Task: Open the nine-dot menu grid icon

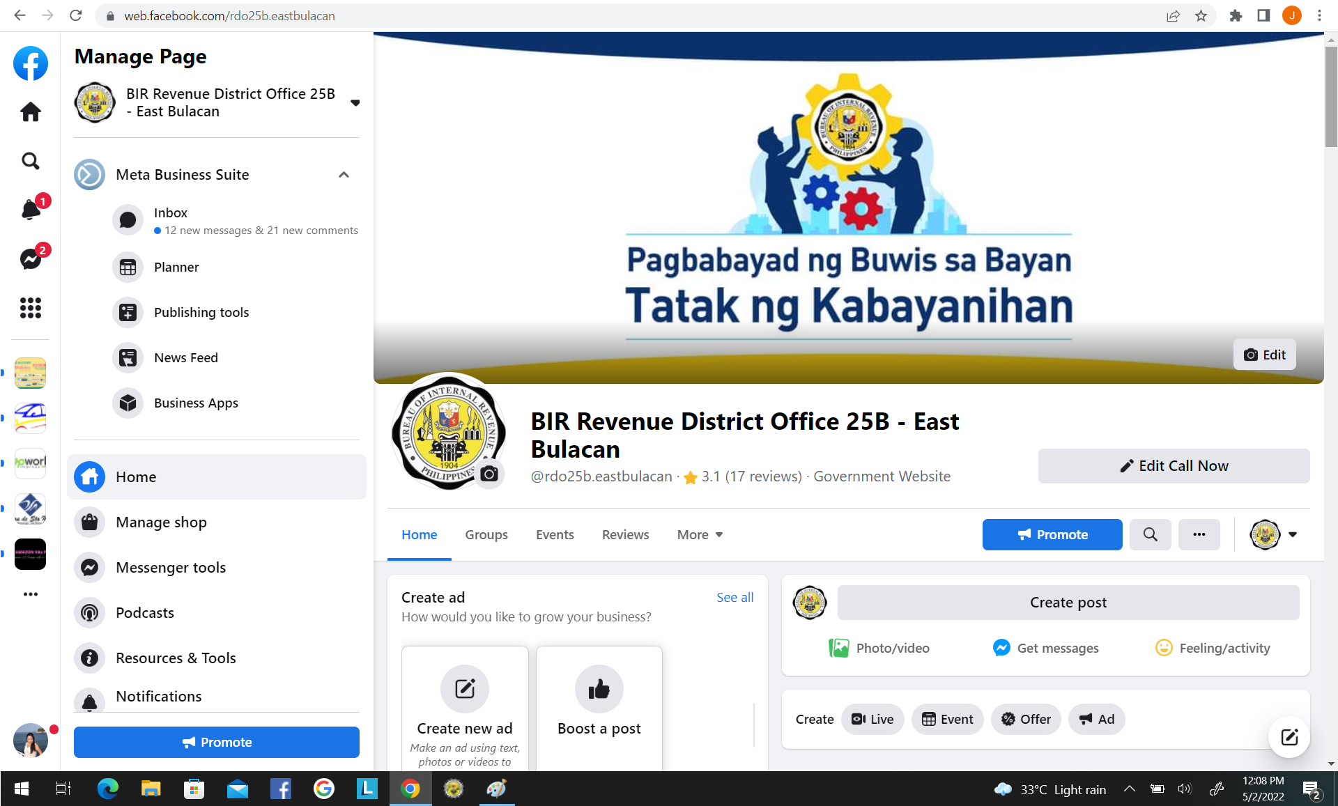Action: pyautogui.click(x=31, y=307)
